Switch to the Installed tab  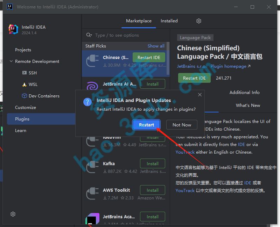point(169,21)
